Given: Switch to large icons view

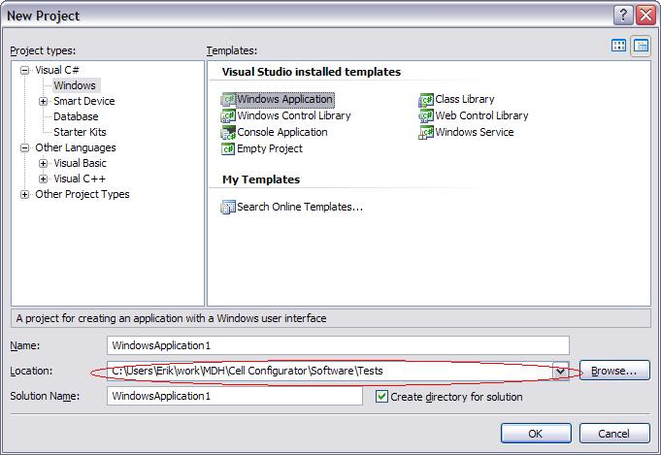Looking at the screenshot, I should [x=619, y=46].
